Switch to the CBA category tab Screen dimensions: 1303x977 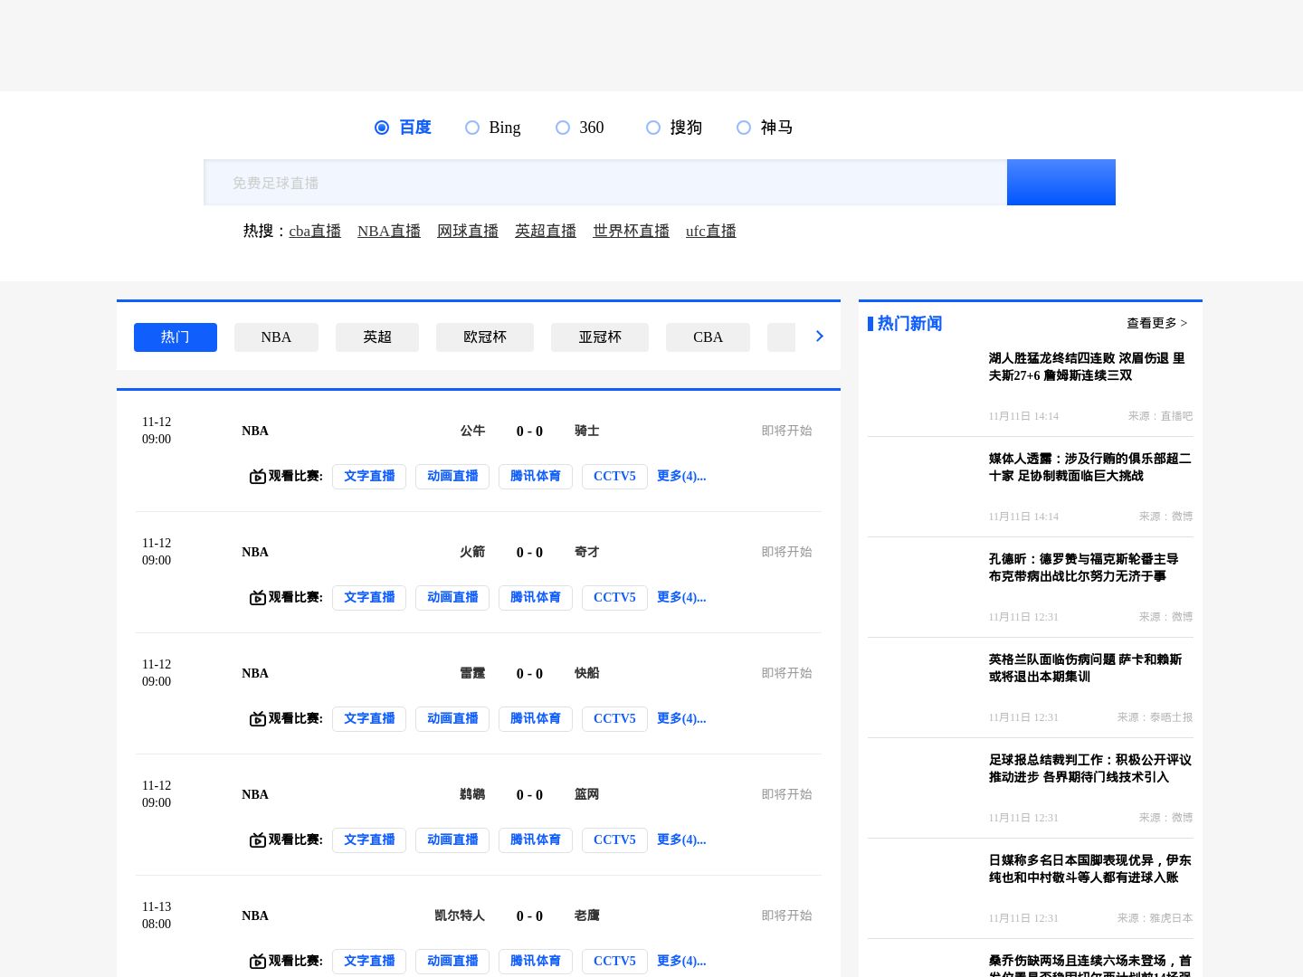tap(708, 337)
